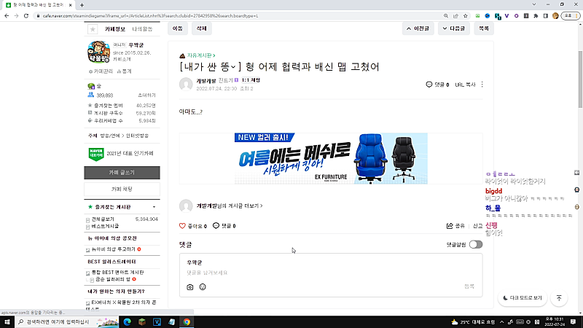The image size is (583, 328).
Task: Open 카페 채팅 button
Action: tap(122, 190)
